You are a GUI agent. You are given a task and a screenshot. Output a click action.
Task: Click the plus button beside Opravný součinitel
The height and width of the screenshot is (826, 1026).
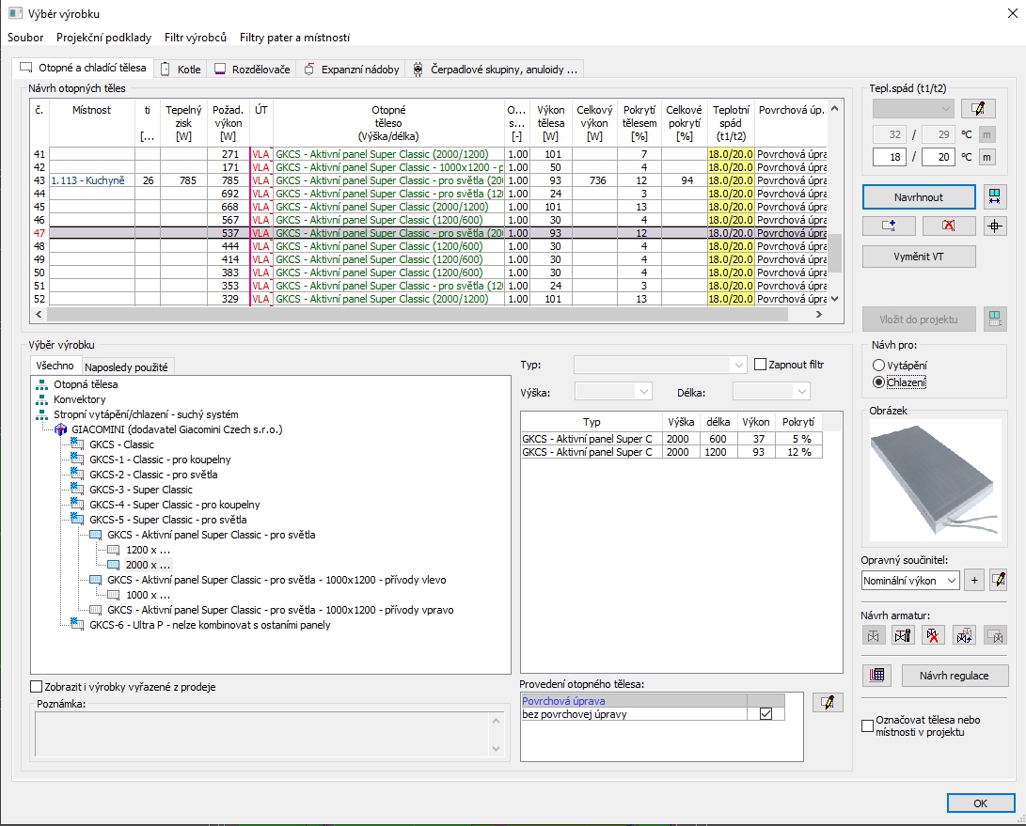tap(974, 580)
